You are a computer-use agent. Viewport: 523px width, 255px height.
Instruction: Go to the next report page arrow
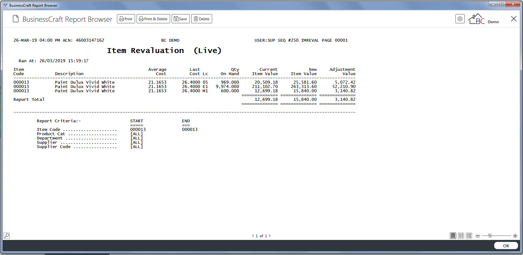point(270,236)
